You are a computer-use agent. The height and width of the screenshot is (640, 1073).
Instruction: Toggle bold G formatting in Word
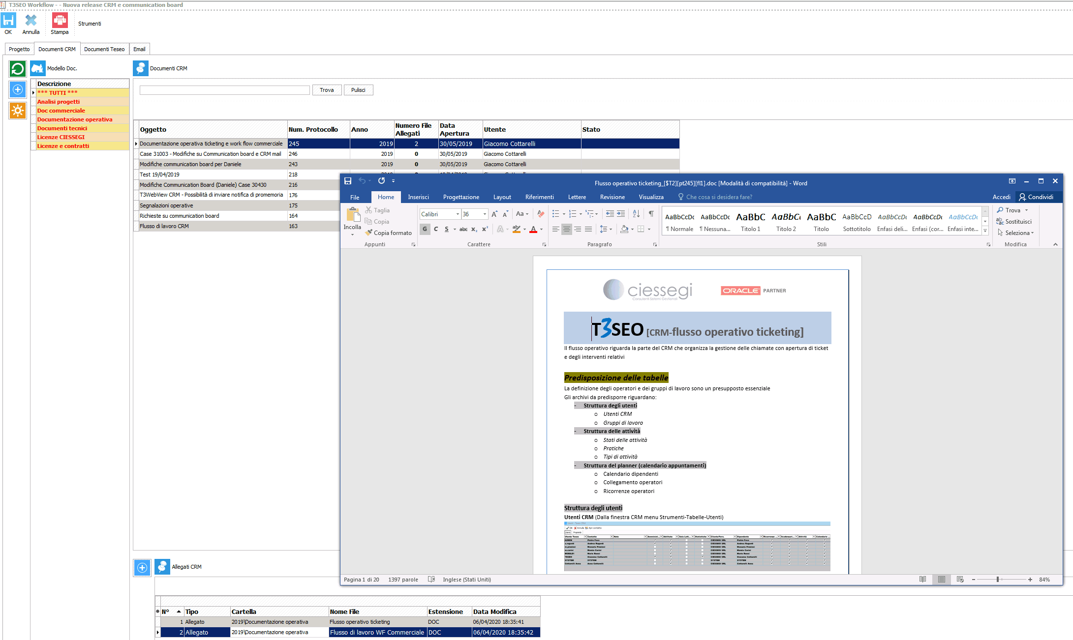click(x=425, y=229)
